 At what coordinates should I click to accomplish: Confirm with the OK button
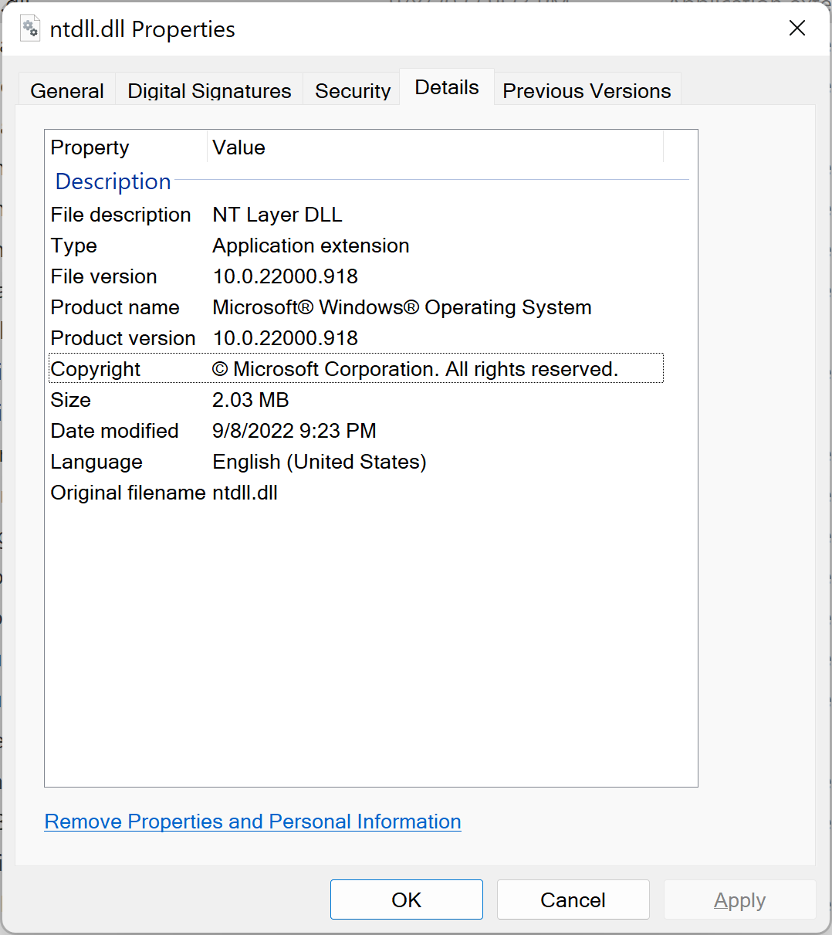tap(407, 899)
